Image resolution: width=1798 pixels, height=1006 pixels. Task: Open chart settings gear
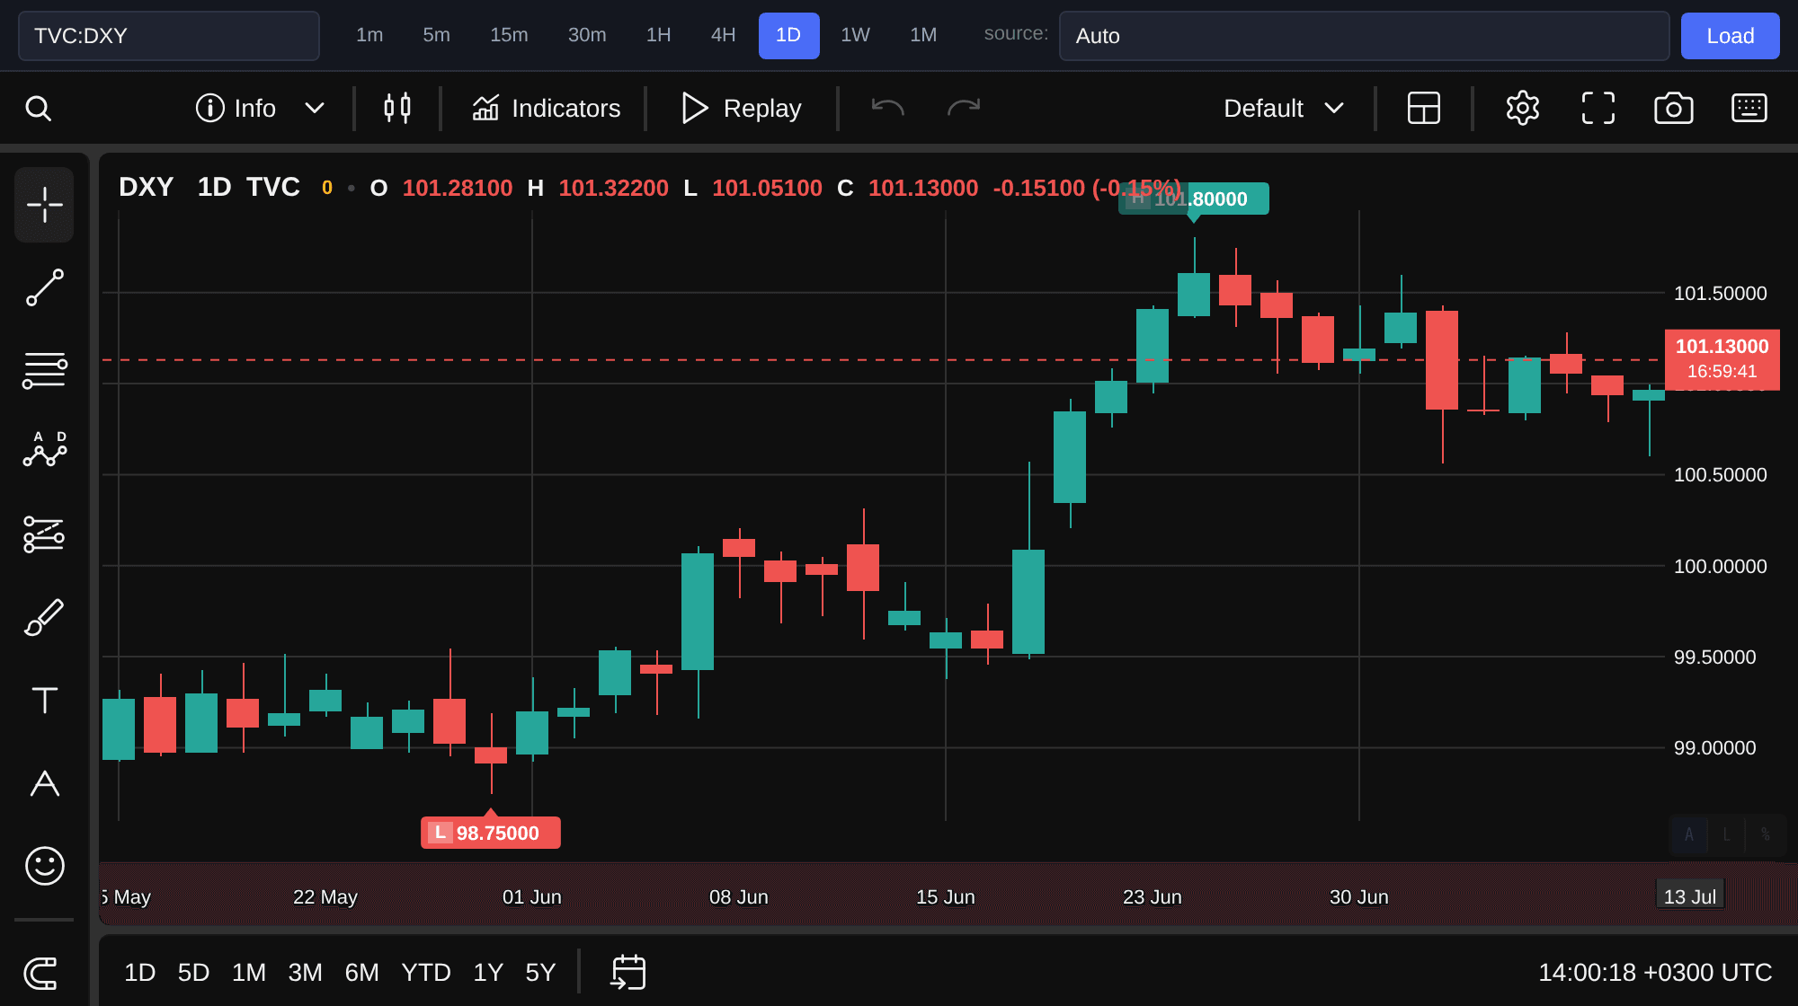pos(1522,108)
